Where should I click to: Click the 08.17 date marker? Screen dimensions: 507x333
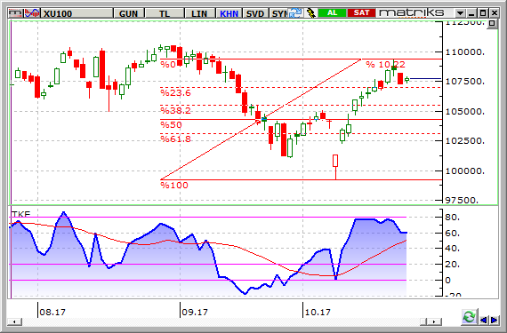coord(52,312)
